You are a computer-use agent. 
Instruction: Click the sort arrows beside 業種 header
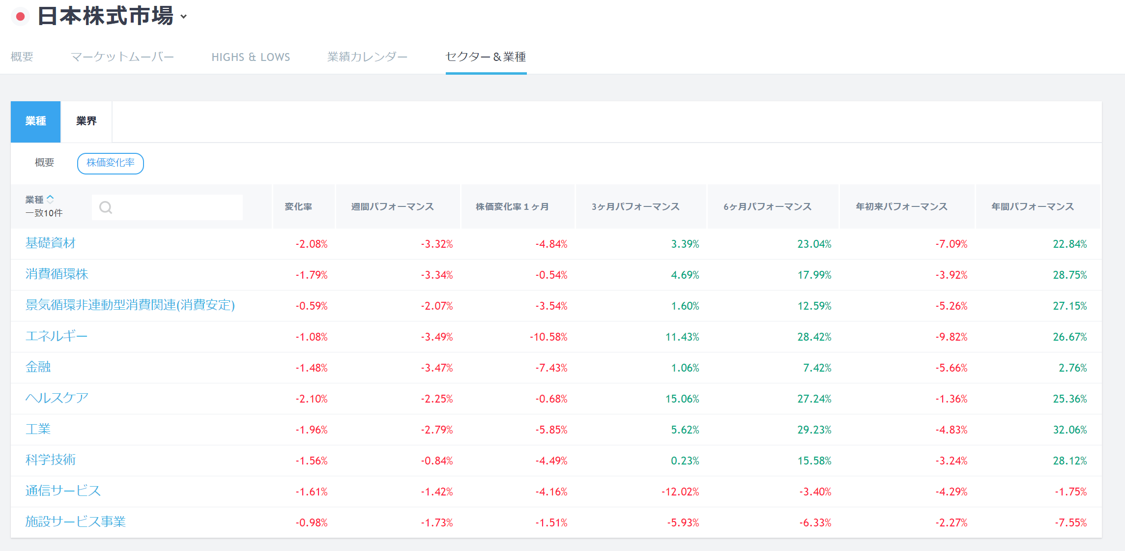50,199
